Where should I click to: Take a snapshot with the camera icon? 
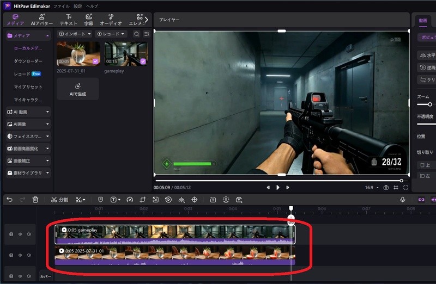(x=386, y=188)
